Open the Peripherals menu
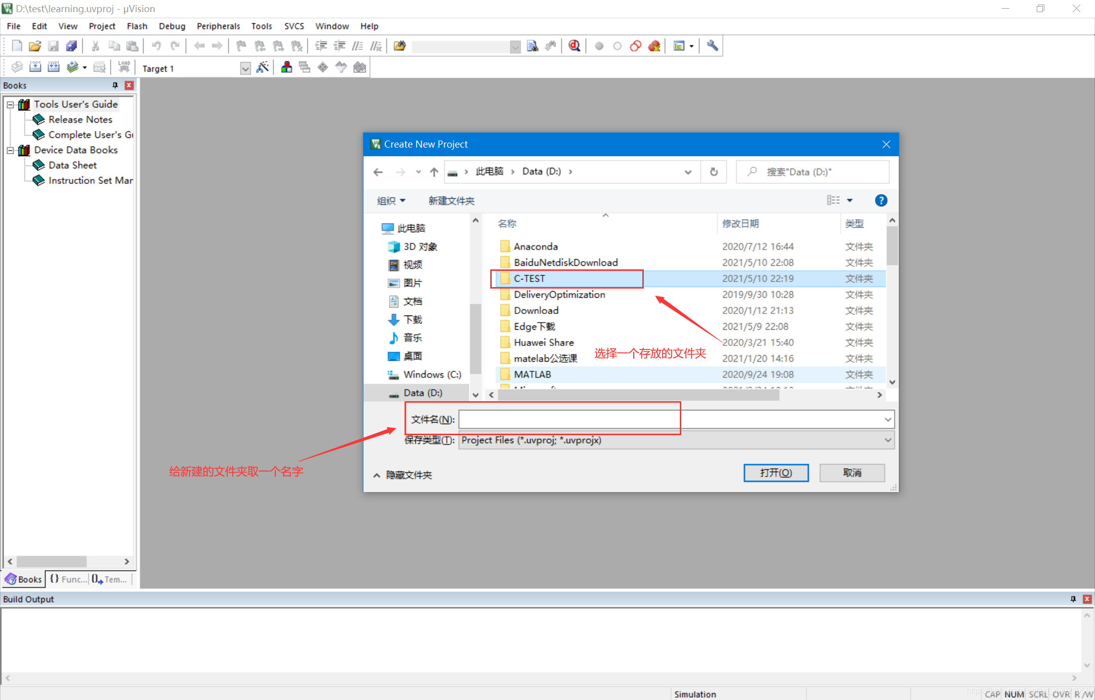This screenshot has height=700, width=1095. [x=218, y=26]
